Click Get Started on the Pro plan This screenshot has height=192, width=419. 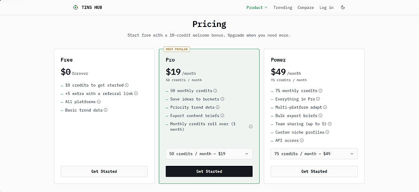209,171
